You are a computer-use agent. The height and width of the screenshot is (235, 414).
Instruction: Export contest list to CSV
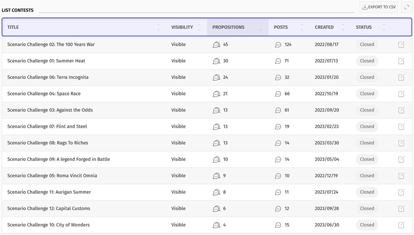click(x=378, y=7)
